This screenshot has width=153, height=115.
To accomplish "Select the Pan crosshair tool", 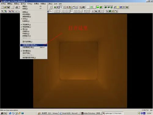I will click(67, 7).
